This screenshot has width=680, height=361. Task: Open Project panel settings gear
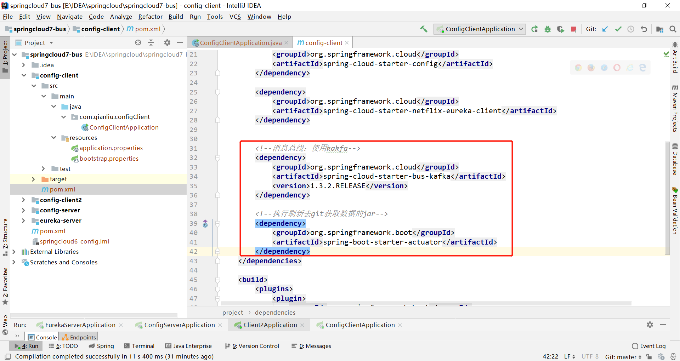tap(167, 42)
